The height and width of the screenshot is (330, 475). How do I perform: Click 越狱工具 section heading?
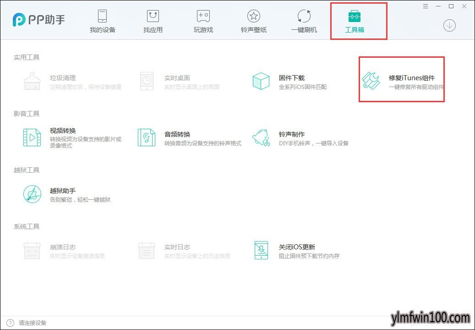click(27, 170)
